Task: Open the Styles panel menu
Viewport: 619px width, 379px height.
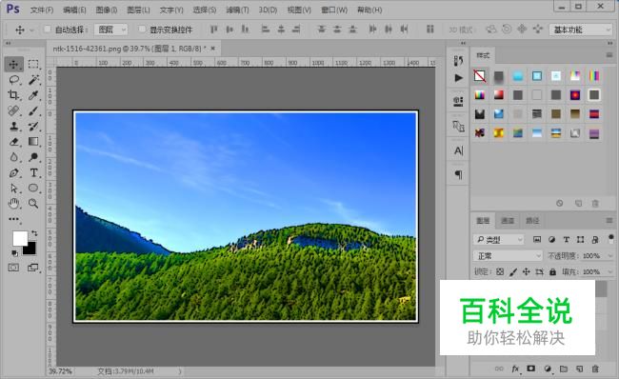Action: 609,55
